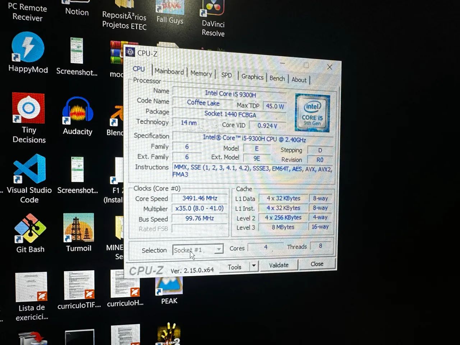Click the Close button in CPU-Z
Viewport: 460px width, 345px height.
pyautogui.click(x=317, y=264)
